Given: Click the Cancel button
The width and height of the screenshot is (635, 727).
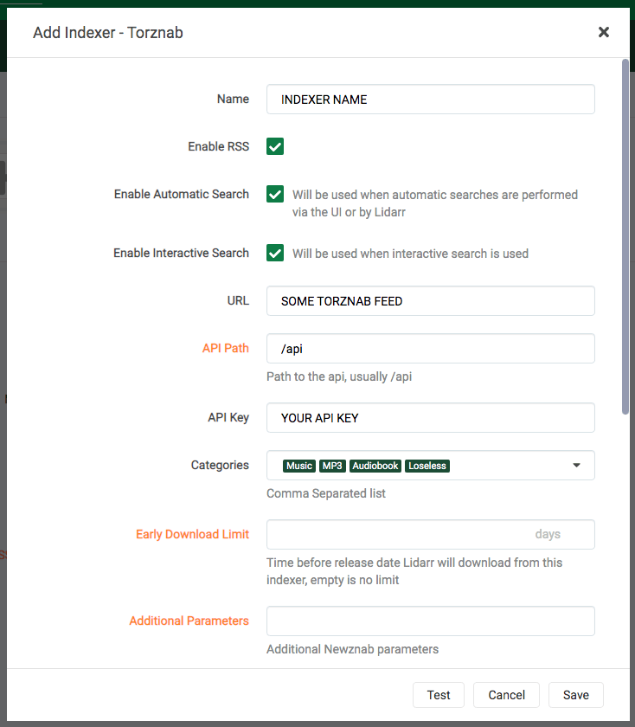Looking at the screenshot, I should tap(506, 695).
